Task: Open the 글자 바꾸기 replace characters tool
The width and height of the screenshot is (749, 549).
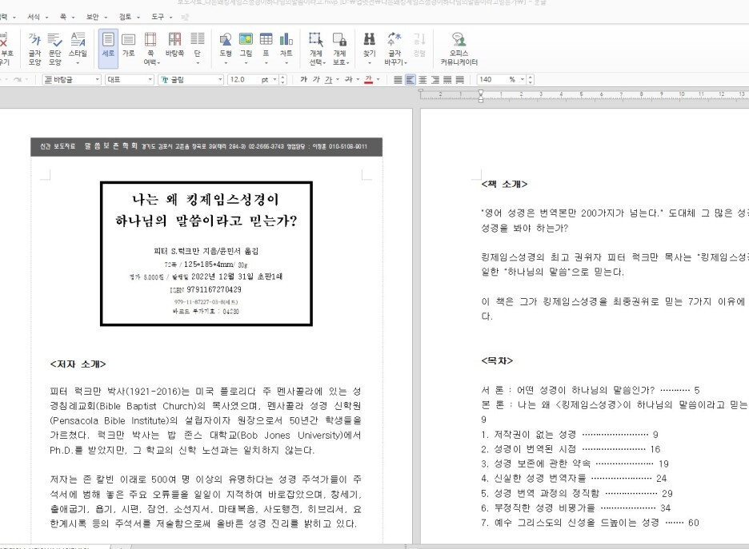Action: tap(395, 48)
